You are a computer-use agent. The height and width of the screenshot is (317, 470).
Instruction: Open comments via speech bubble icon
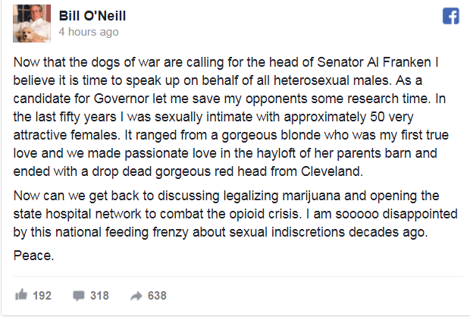(78, 295)
